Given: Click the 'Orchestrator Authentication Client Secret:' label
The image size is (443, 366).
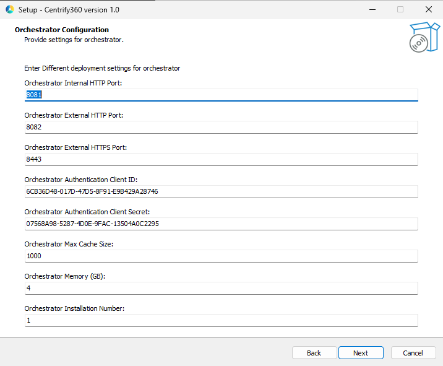Looking at the screenshot, I should pyautogui.click(x=87, y=212).
